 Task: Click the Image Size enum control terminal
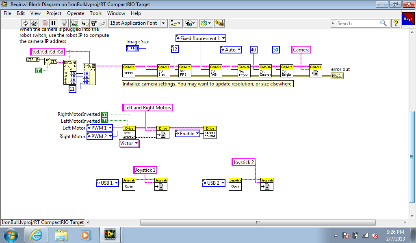click(x=132, y=48)
